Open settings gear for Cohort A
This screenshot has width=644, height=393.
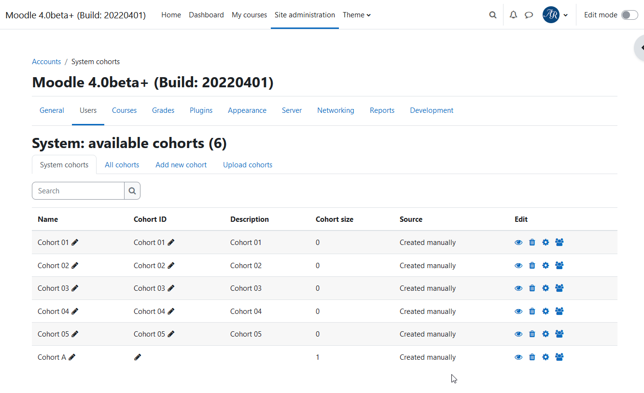click(546, 357)
